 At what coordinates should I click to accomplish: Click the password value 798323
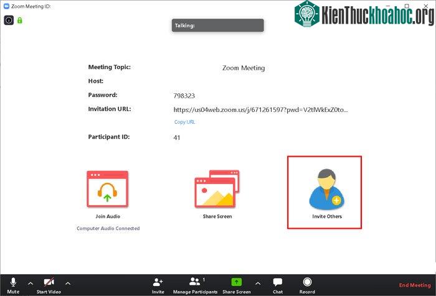[x=184, y=96]
